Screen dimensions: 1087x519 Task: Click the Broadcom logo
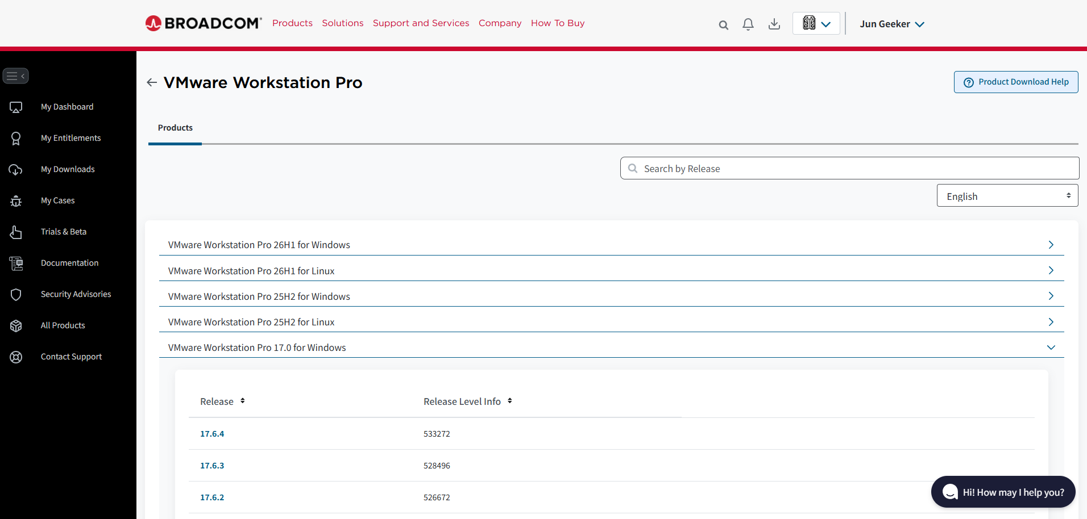[204, 23]
